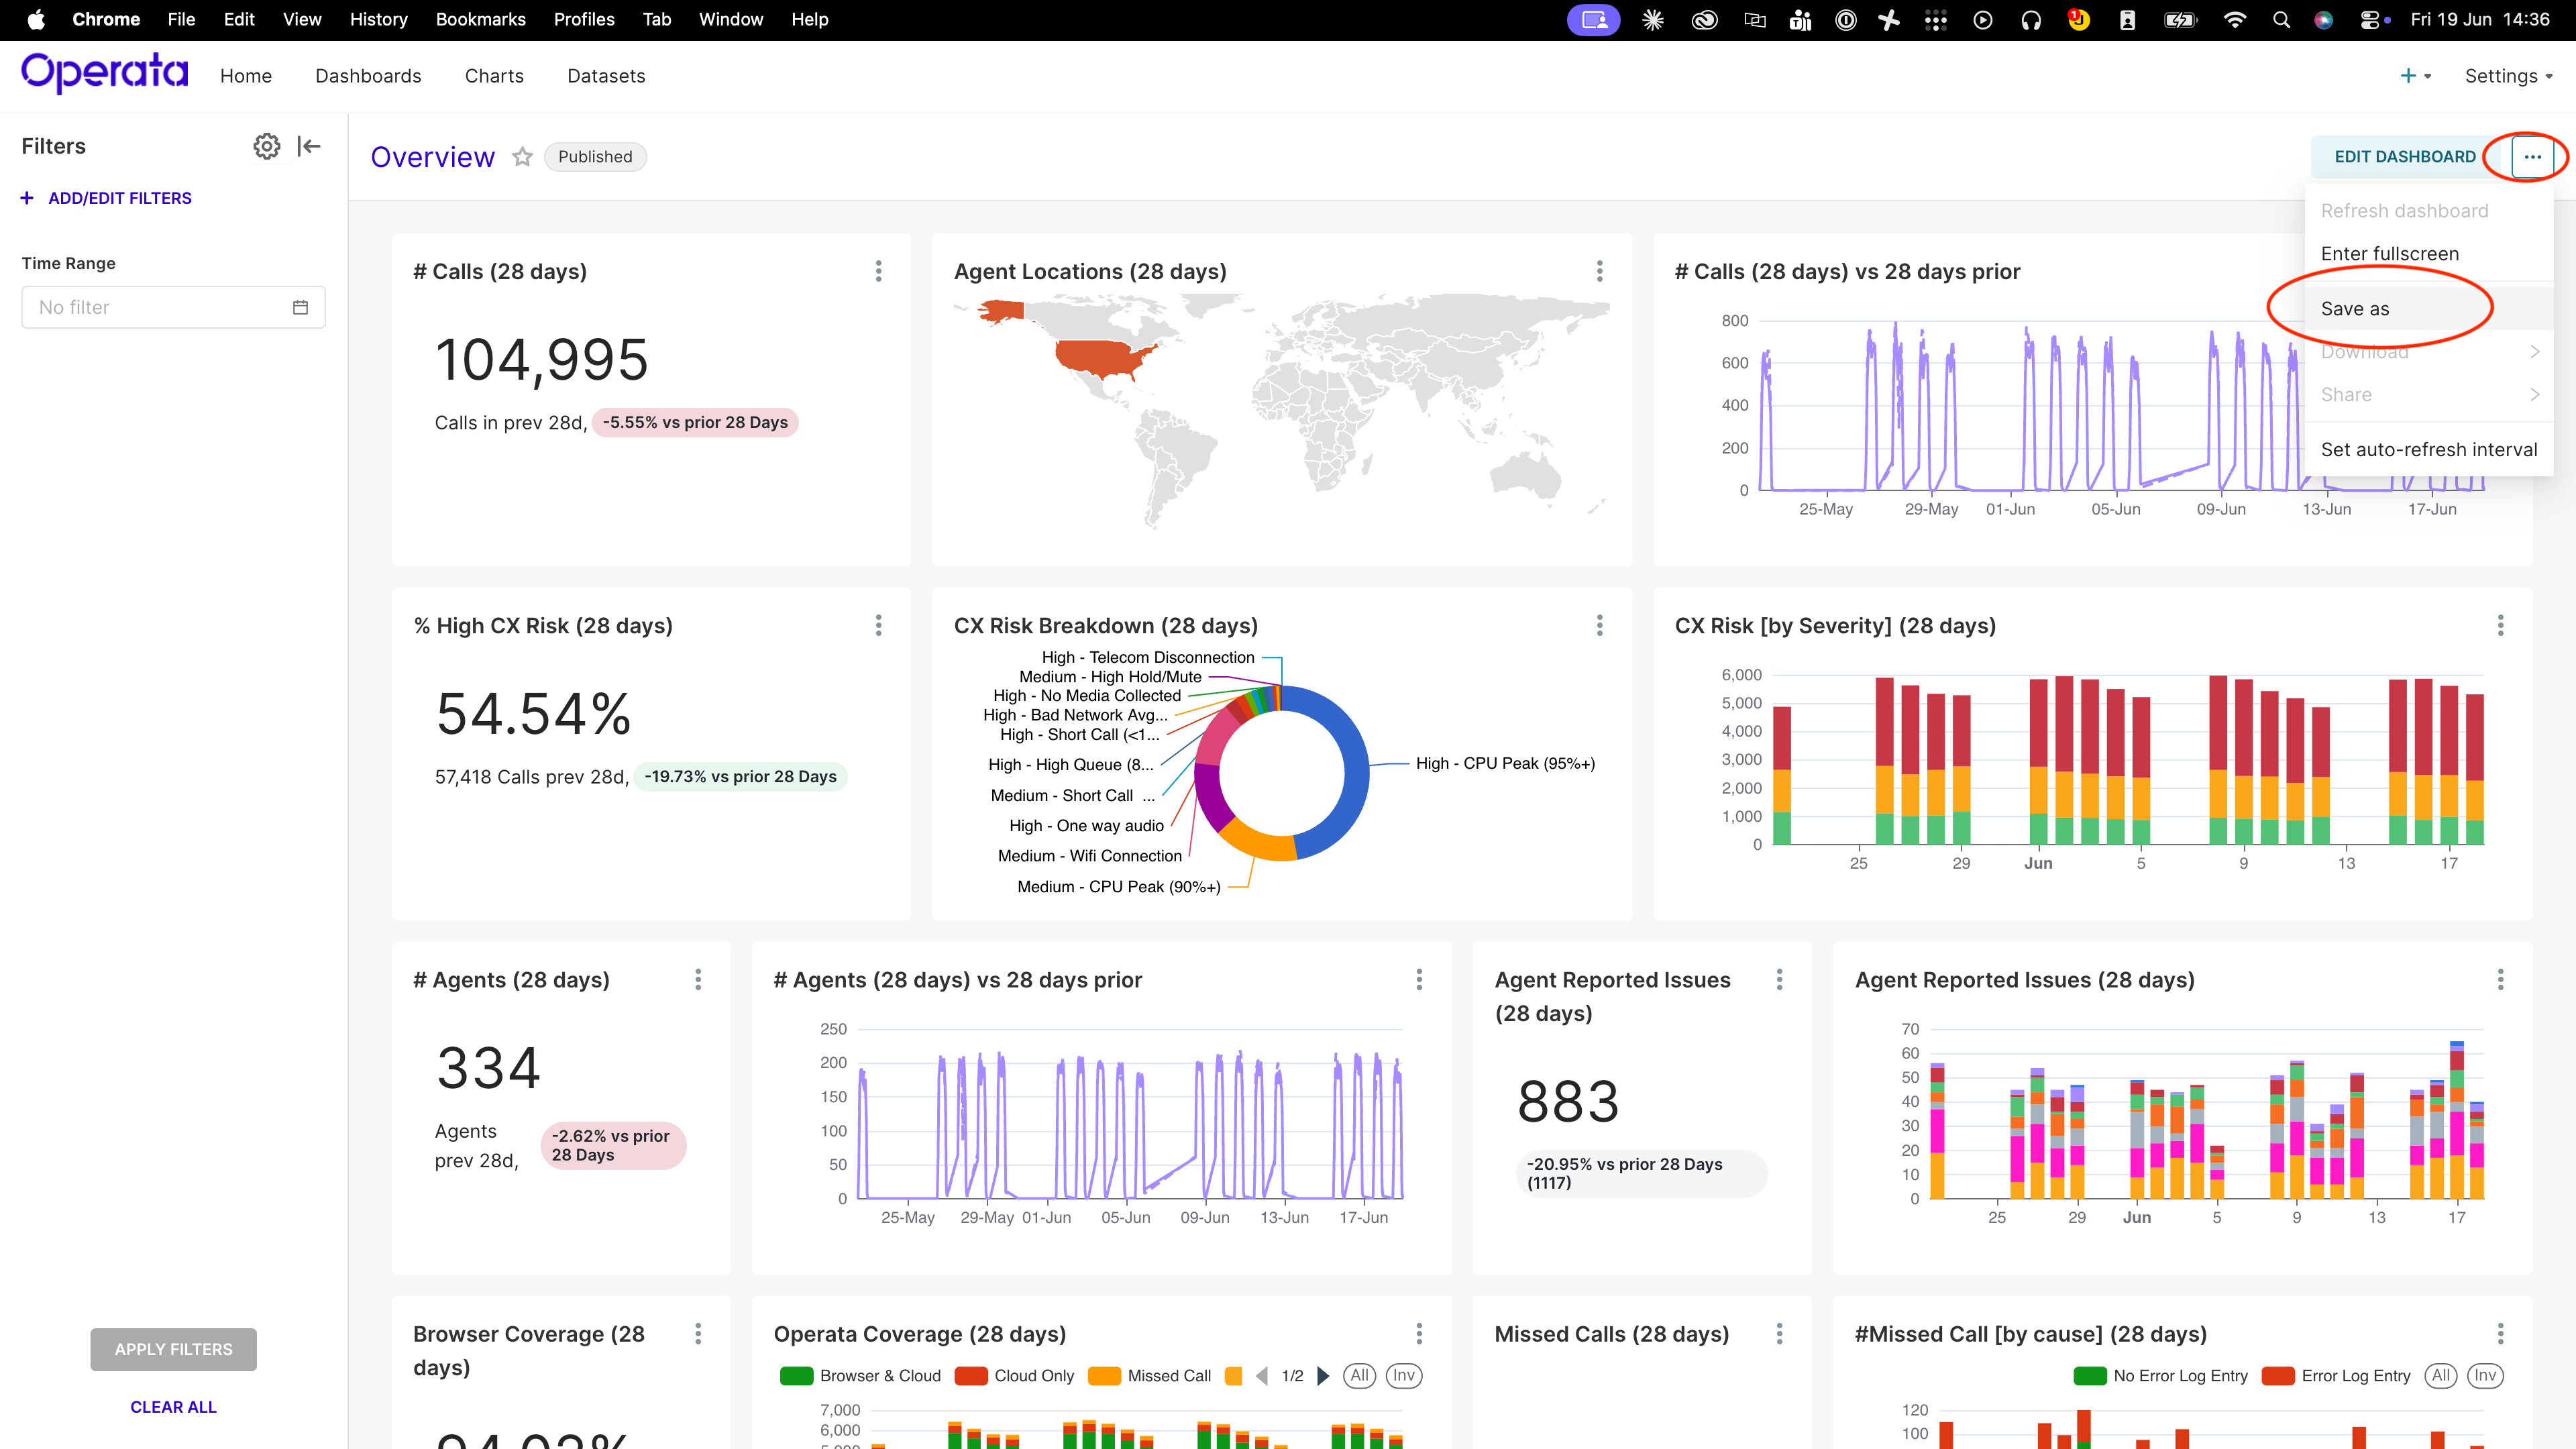Toggle Error Log Entry legend series
2576x1449 pixels.
pyautogui.click(x=2336, y=1376)
